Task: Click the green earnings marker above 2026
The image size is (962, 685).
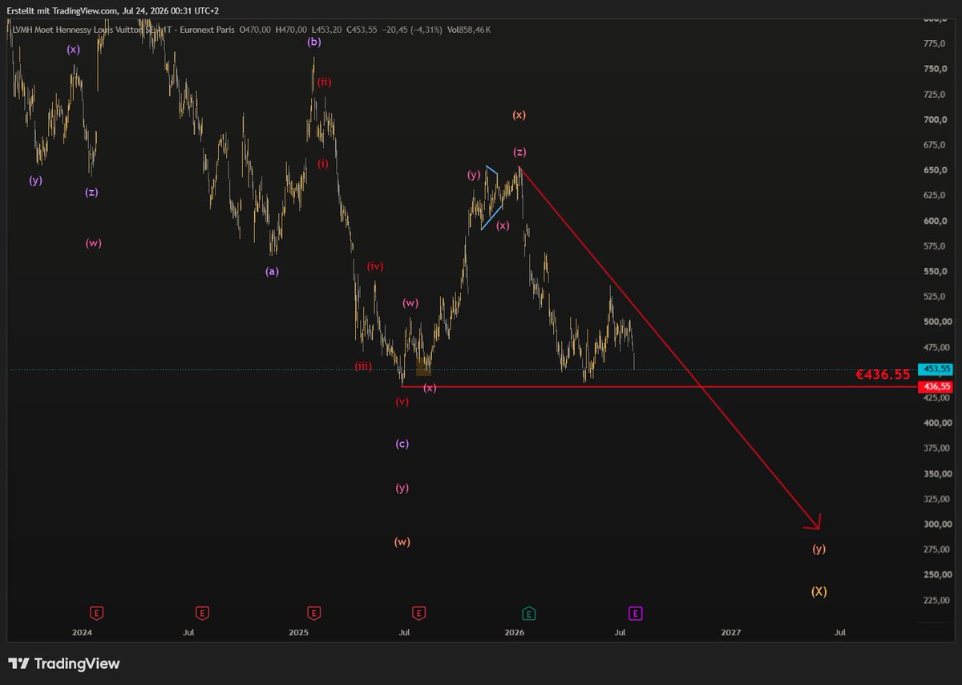Action: (529, 614)
